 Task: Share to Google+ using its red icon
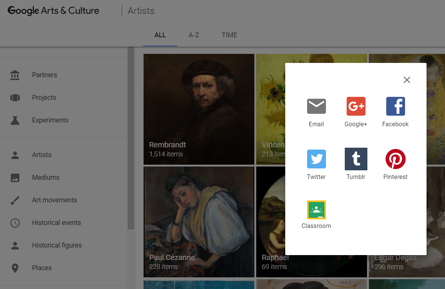tap(356, 106)
